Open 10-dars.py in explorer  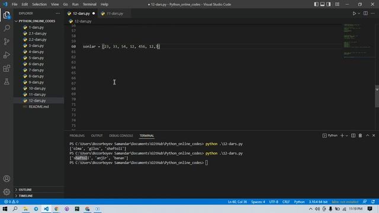tap(37, 88)
